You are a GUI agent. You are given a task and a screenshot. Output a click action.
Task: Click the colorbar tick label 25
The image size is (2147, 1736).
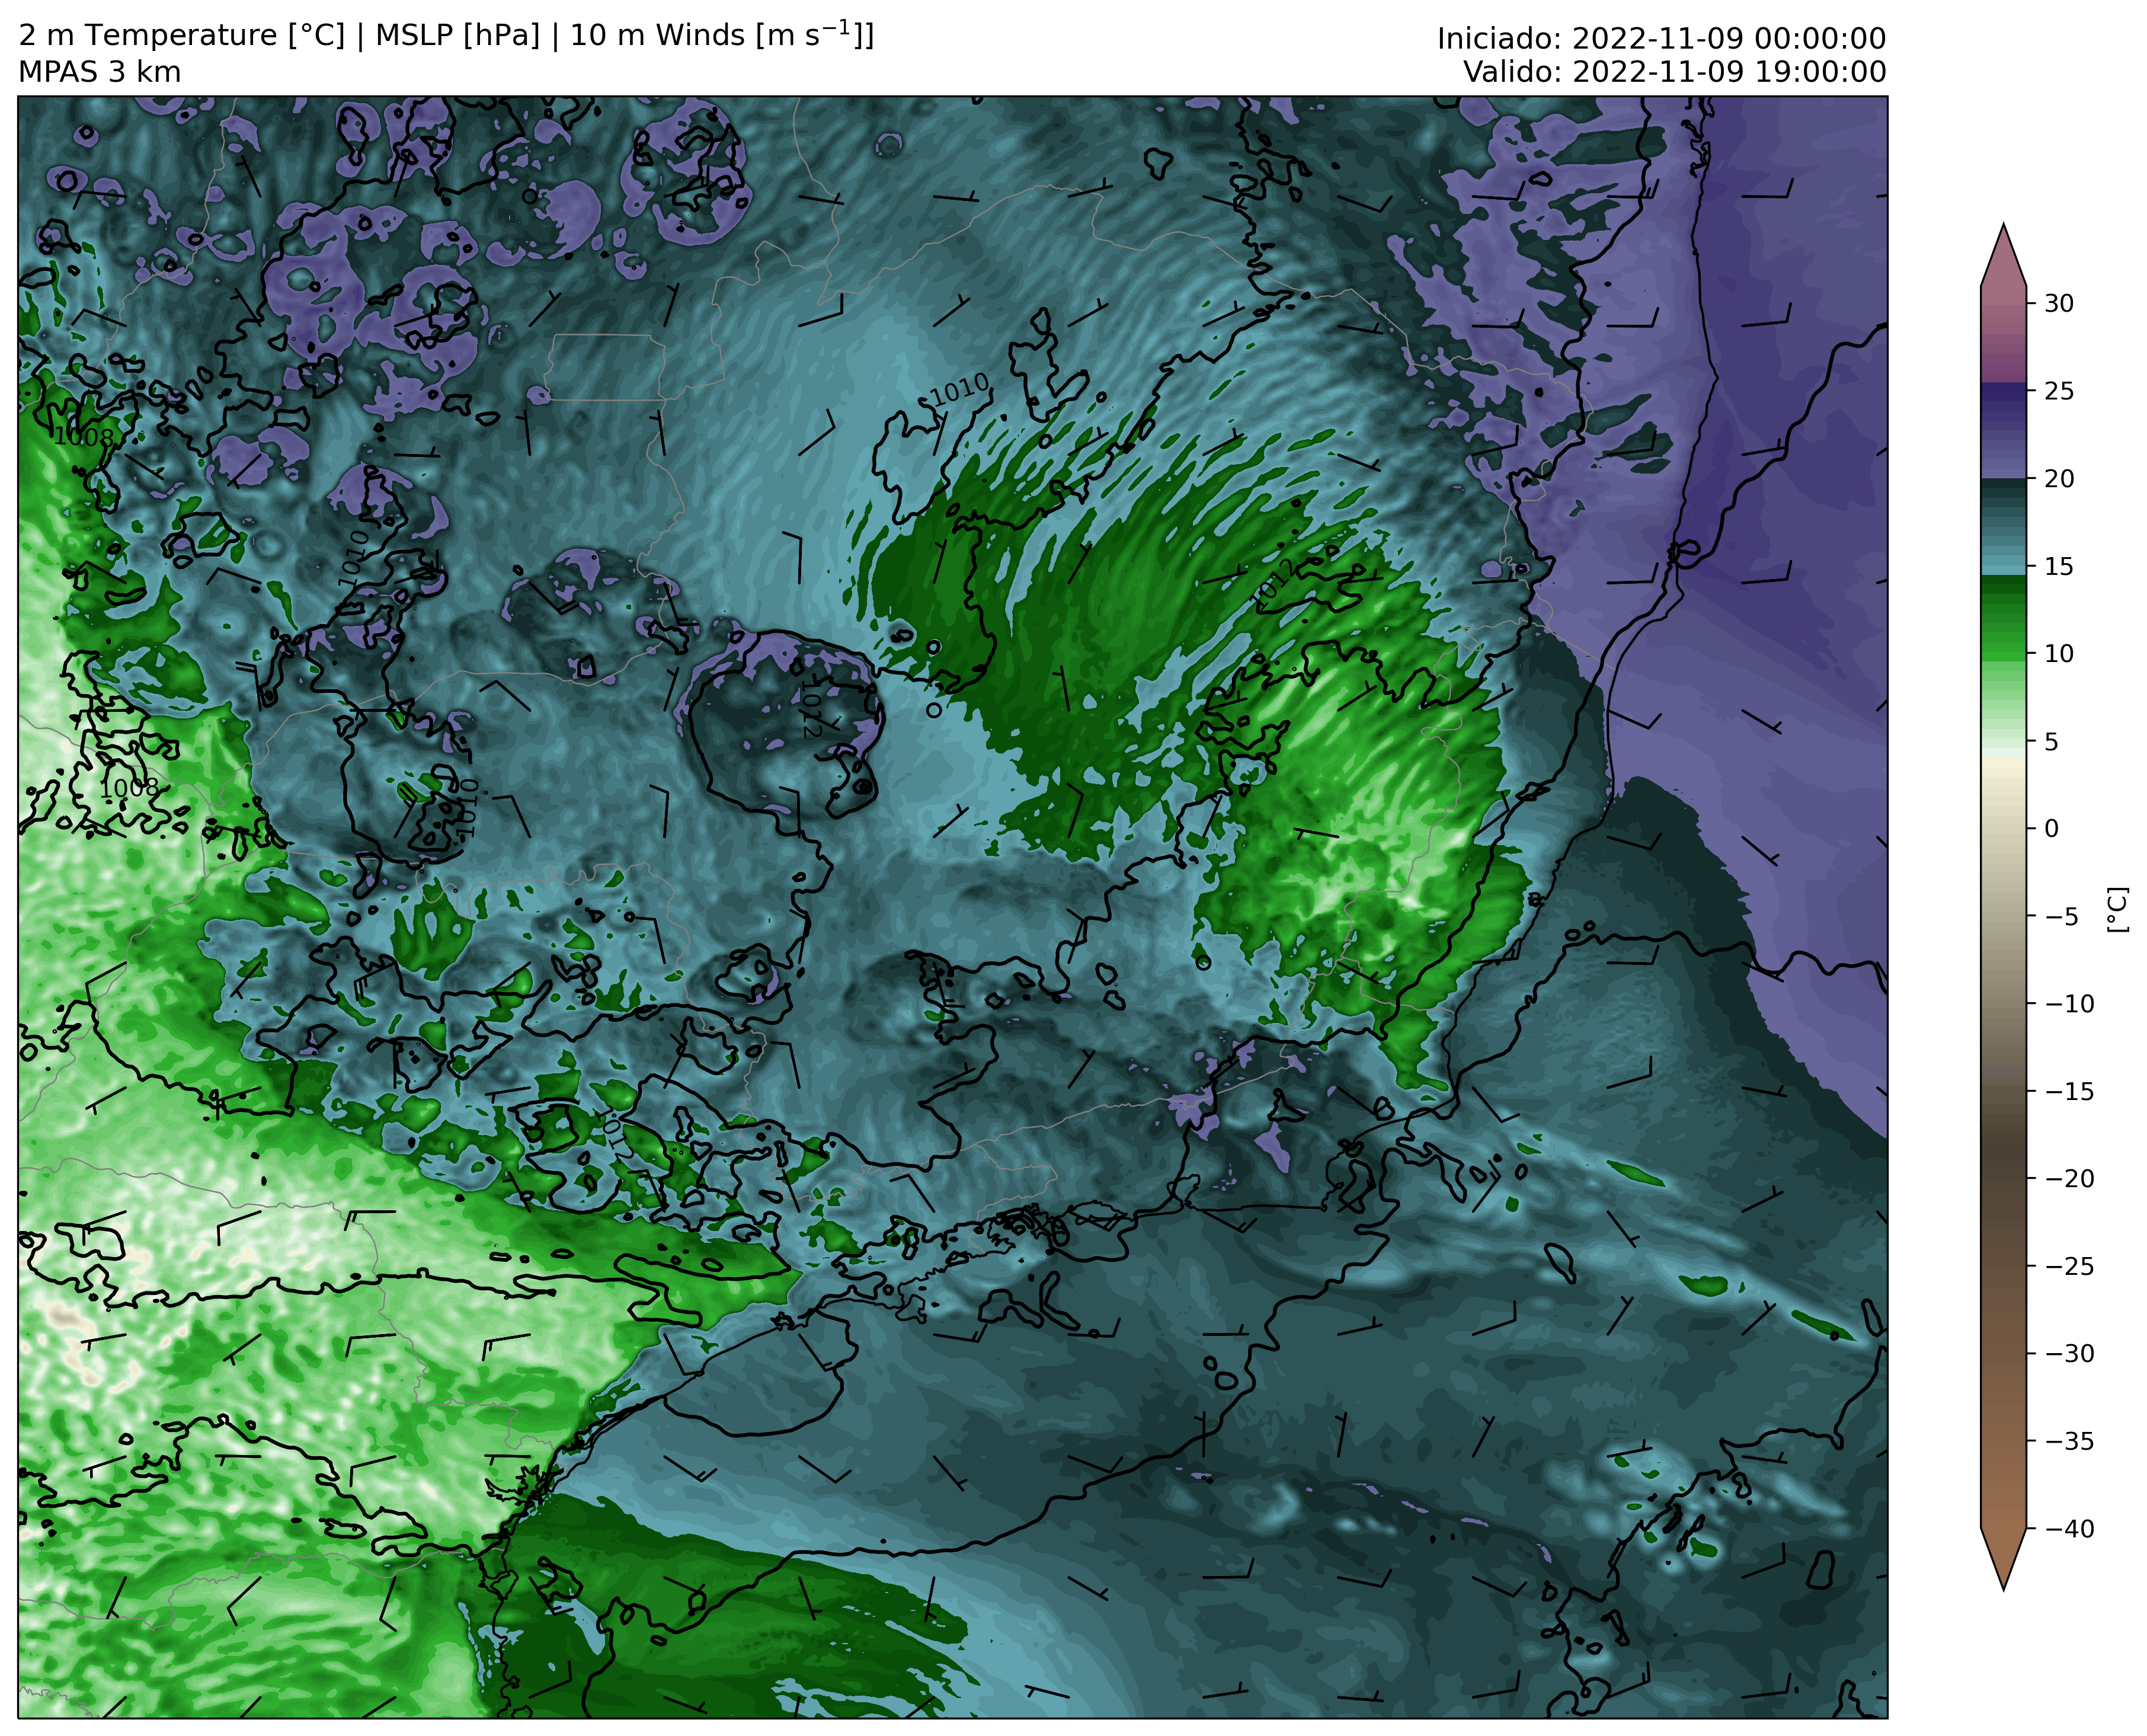click(x=2058, y=391)
